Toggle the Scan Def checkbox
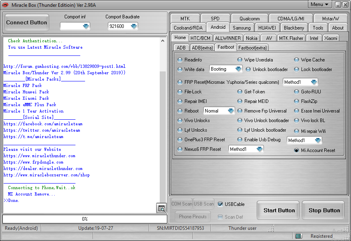The width and height of the screenshot is (351, 241). (220, 217)
